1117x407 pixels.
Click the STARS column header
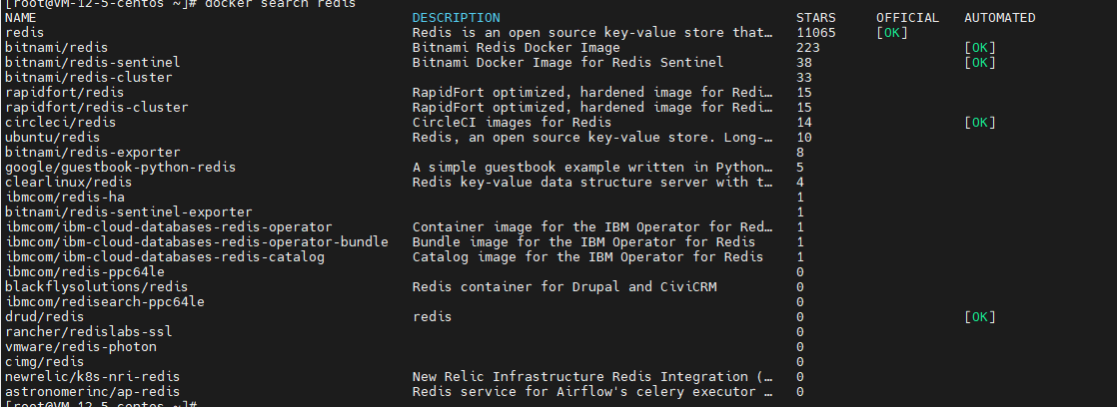816,18
